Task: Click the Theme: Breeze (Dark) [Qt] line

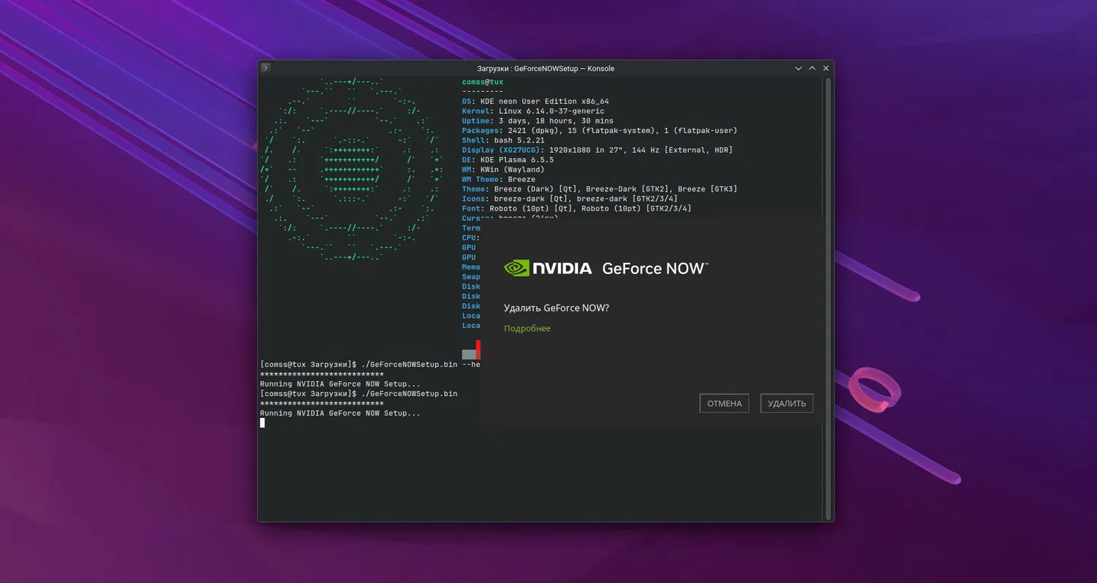Action: 600,189
